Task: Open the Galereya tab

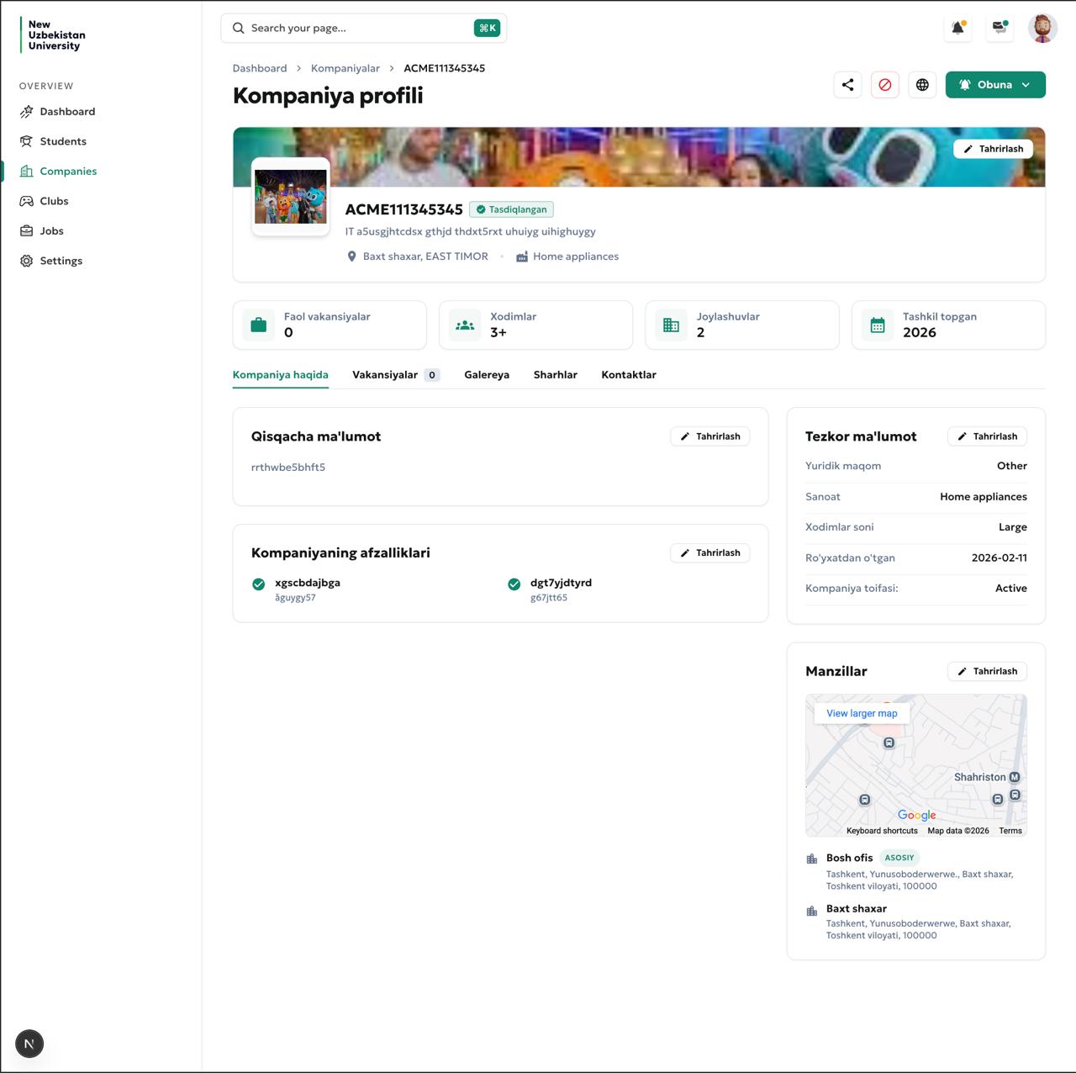Action: 487,375
